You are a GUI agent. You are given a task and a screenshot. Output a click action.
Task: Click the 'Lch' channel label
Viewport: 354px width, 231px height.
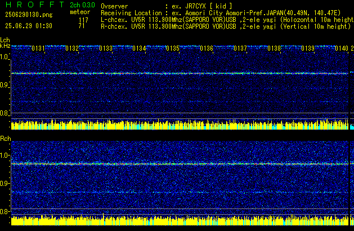click(x=5, y=40)
